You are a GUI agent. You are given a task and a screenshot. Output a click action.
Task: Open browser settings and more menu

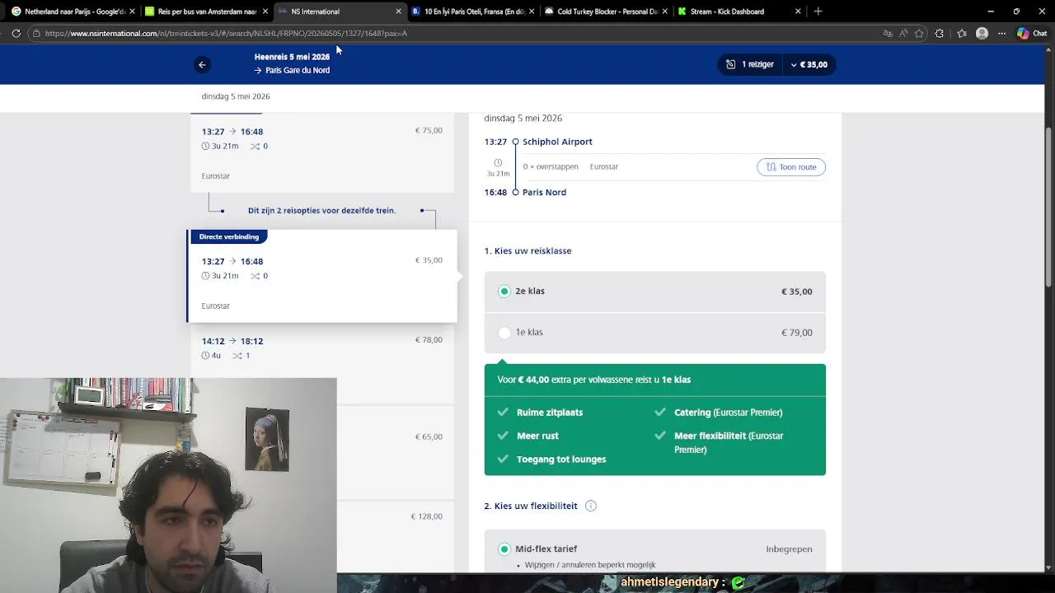(x=1002, y=33)
